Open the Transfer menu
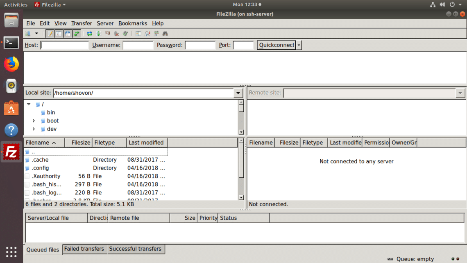The width and height of the screenshot is (467, 263). [82, 23]
